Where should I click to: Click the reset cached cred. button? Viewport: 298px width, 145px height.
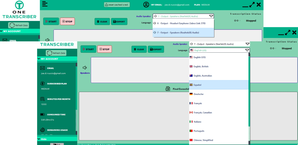point(117,5)
